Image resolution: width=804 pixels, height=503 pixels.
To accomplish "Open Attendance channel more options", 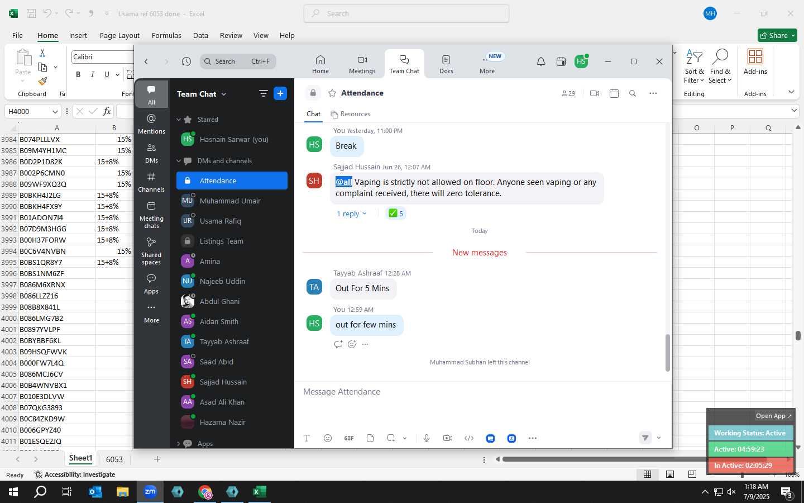I will 653,93.
